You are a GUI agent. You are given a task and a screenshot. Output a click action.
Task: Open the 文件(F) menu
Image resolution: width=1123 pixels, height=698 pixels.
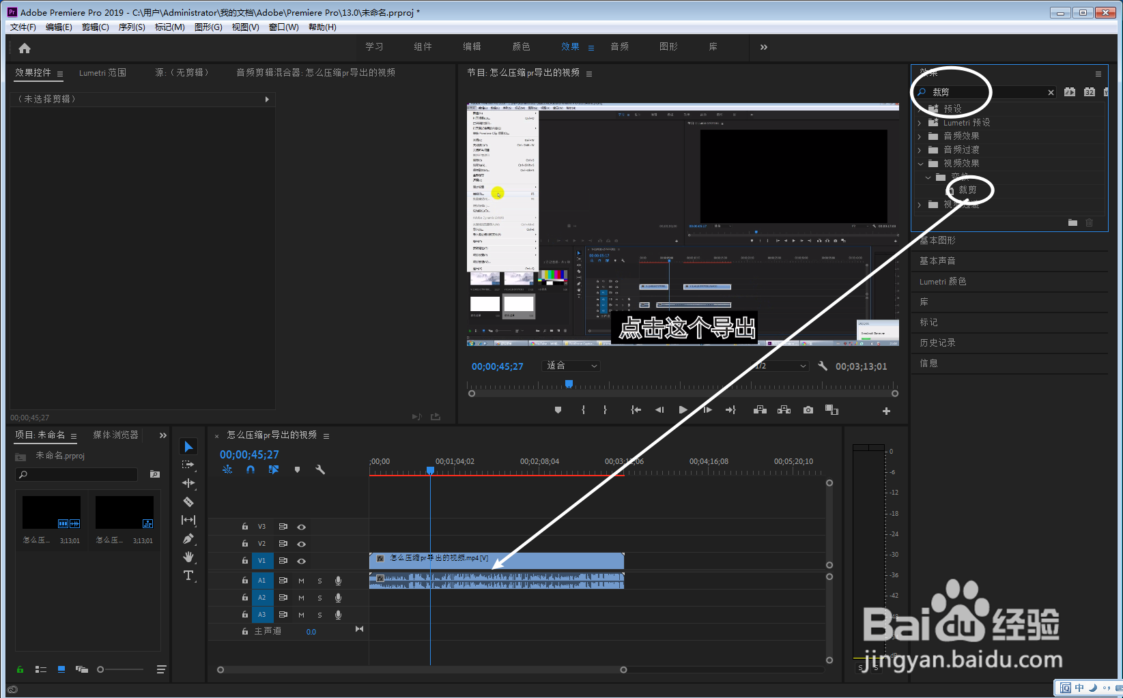pos(23,27)
